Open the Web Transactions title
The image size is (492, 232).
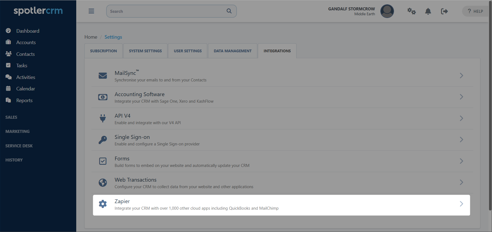point(136,180)
